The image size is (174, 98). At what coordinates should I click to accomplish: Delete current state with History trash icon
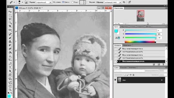point(163,64)
